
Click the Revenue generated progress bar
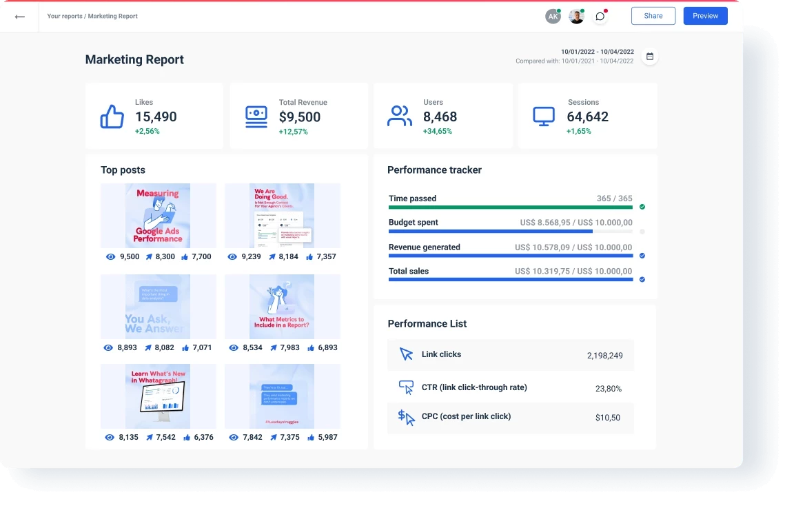click(x=510, y=256)
